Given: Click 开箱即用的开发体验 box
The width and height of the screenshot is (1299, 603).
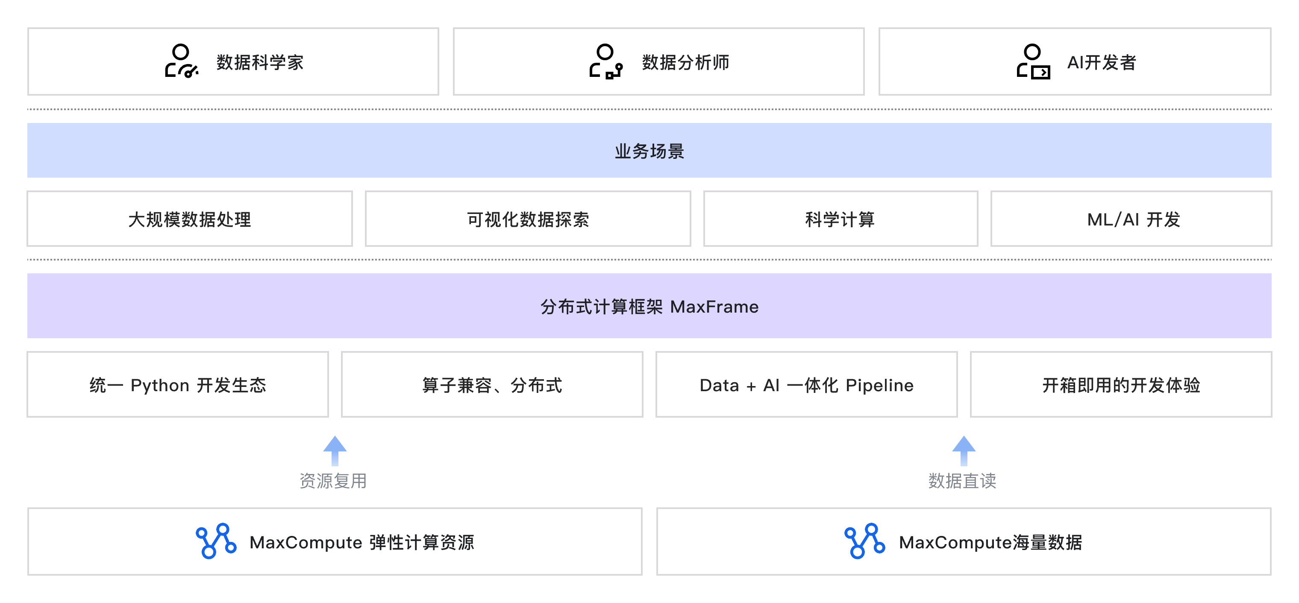Looking at the screenshot, I should pyautogui.click(x=1121, y=384).
